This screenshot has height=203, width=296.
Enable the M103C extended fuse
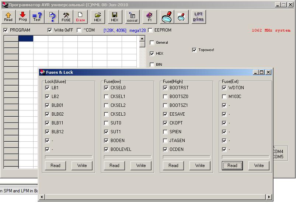coord(224,97)
